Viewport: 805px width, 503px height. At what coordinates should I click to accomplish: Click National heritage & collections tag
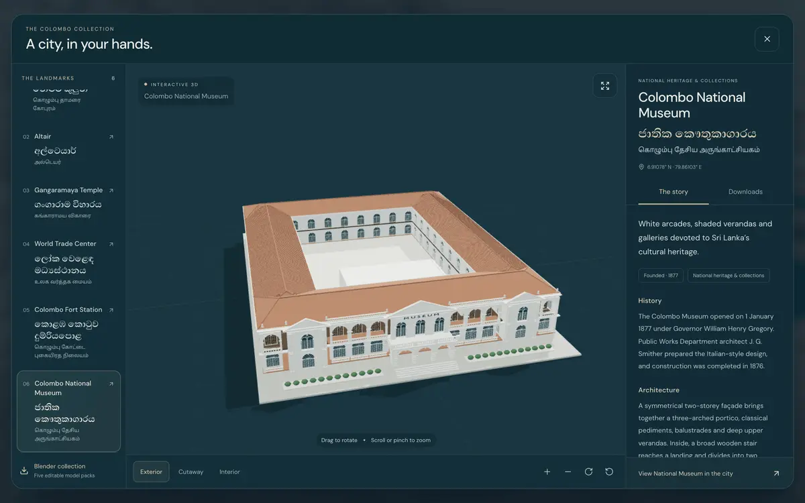pos(729,276)
